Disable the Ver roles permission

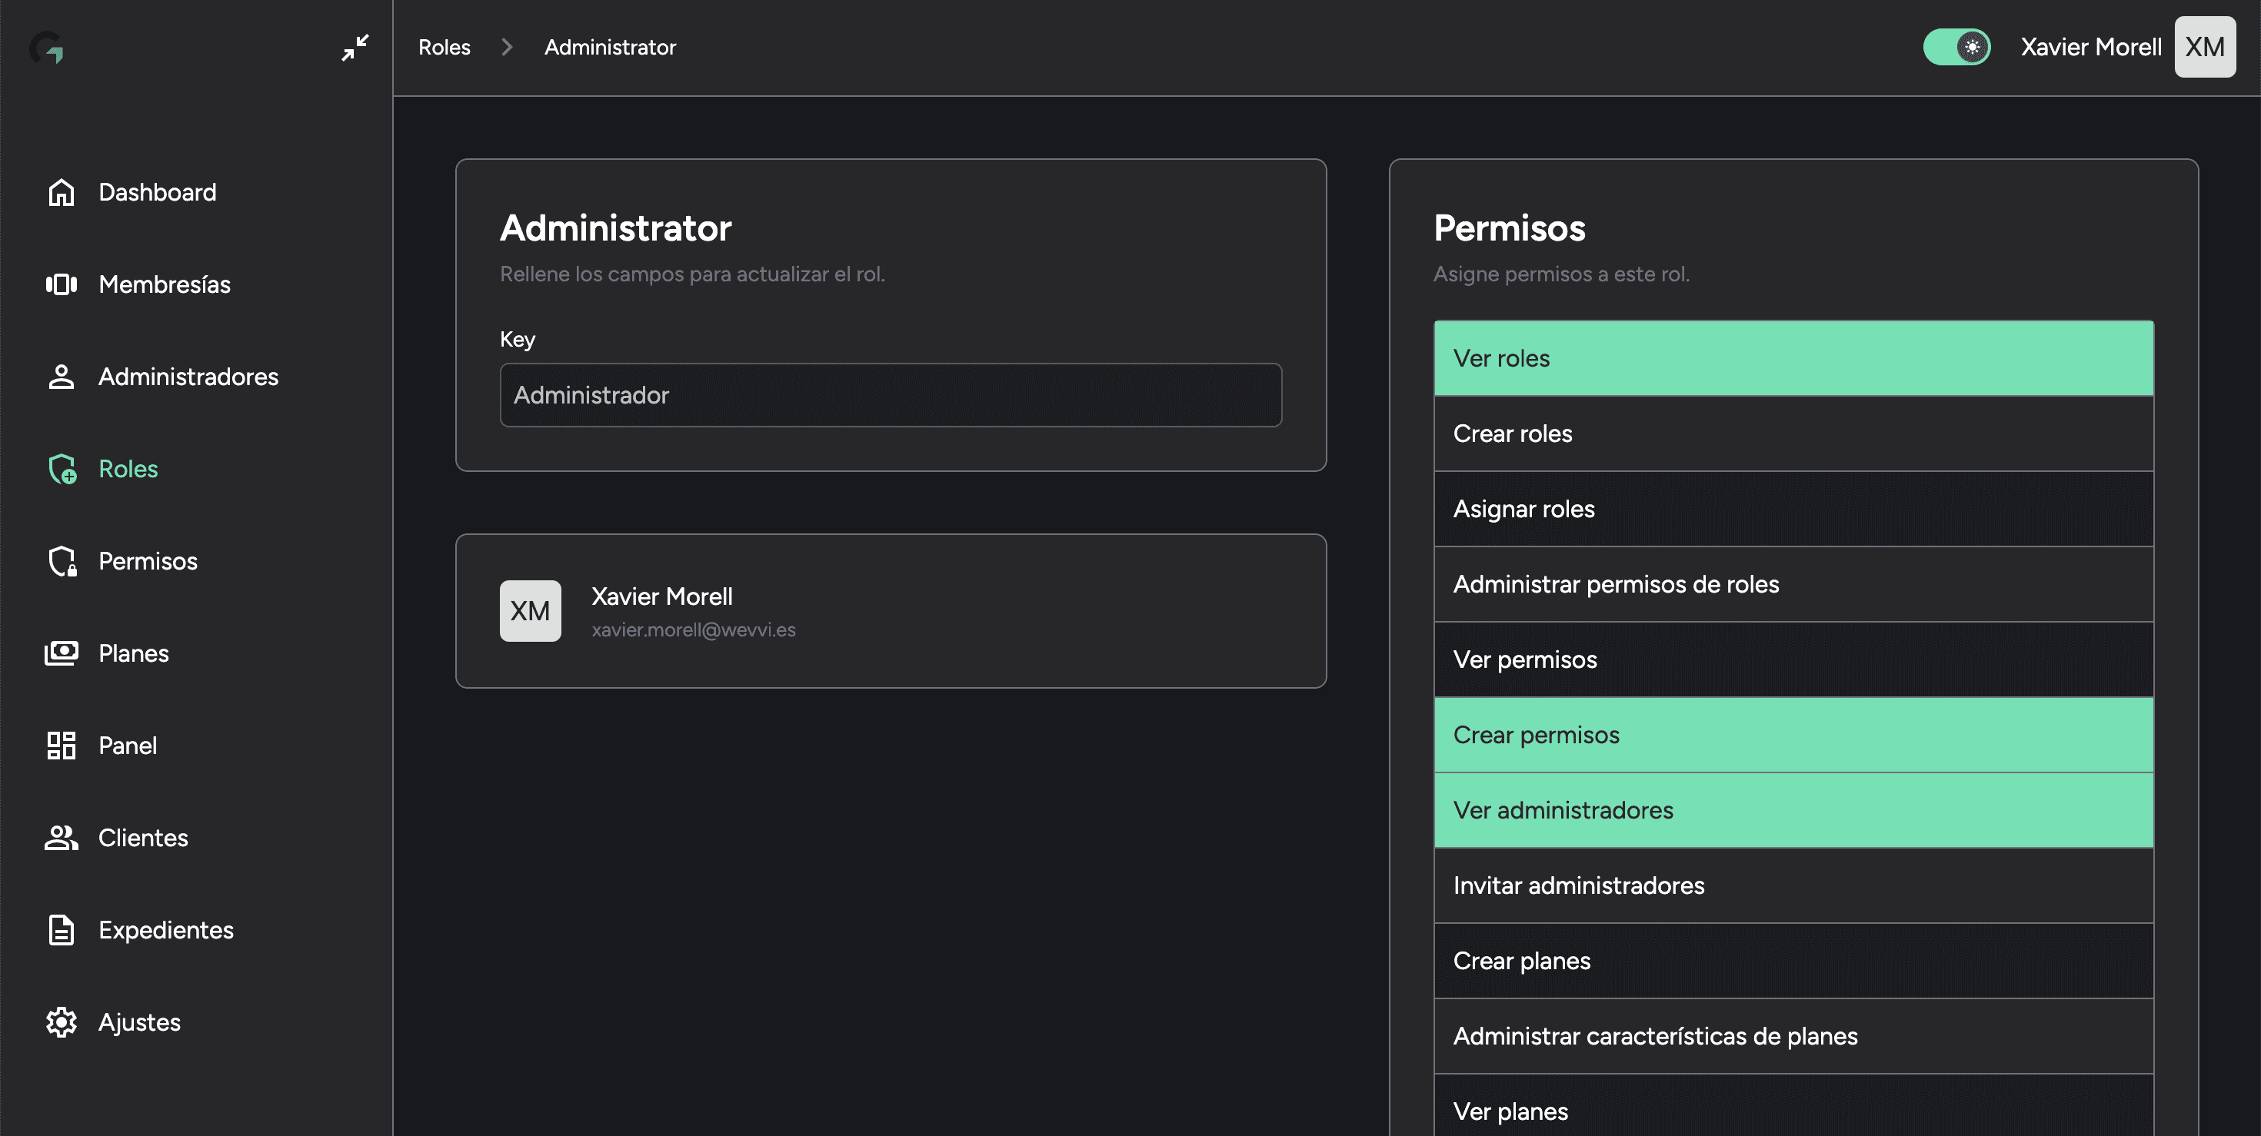point(1793,358)
